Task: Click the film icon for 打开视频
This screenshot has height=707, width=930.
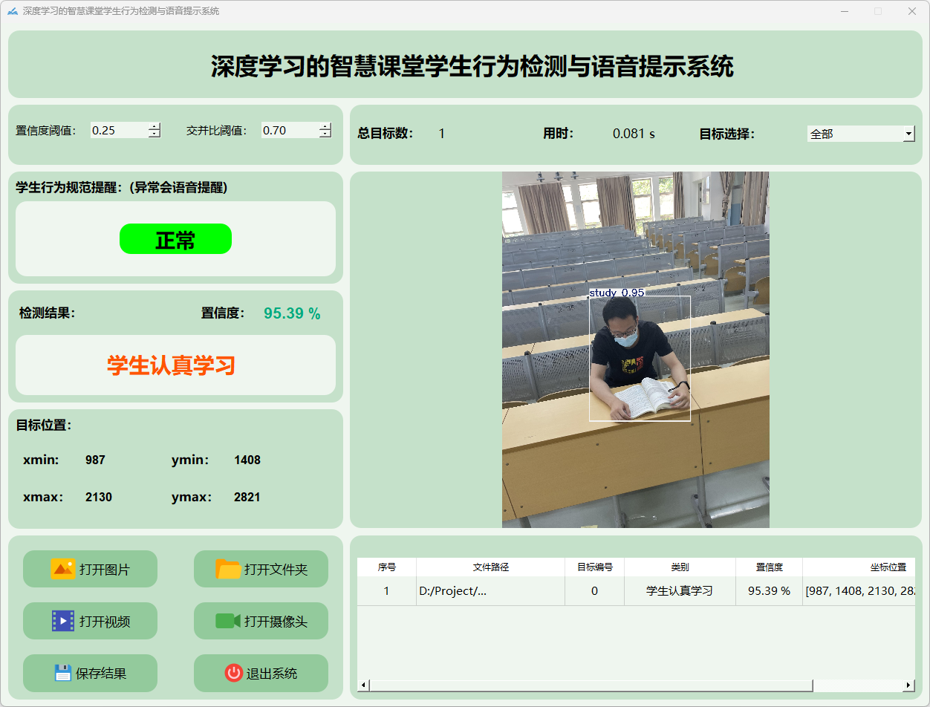Action: click(62, 621)
